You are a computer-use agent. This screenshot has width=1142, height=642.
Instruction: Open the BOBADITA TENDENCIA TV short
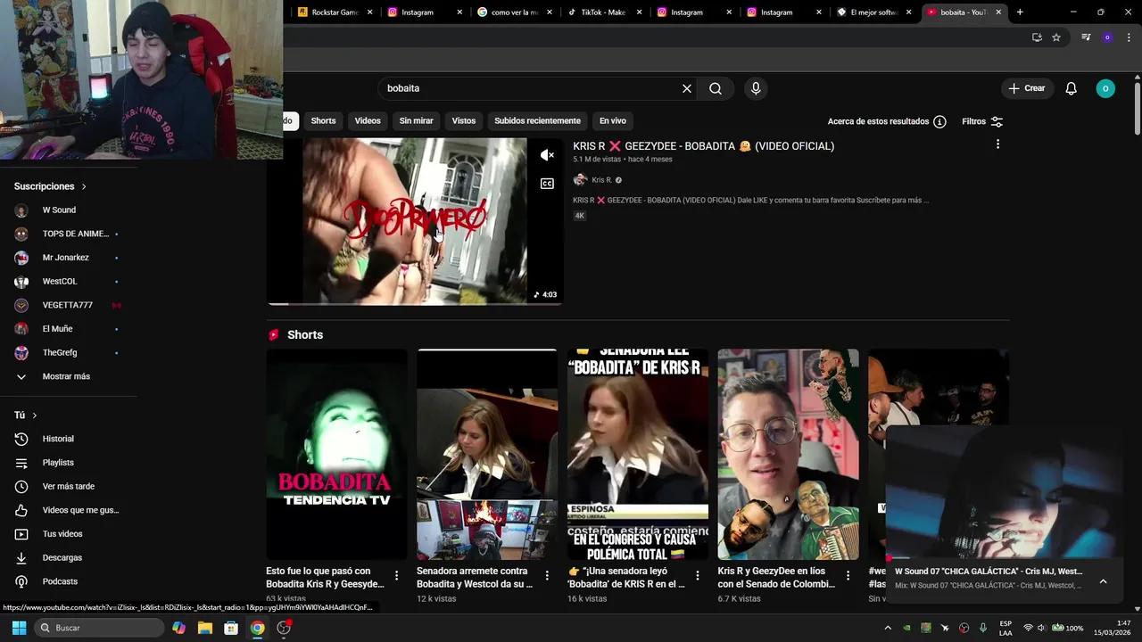coord(336,454)
